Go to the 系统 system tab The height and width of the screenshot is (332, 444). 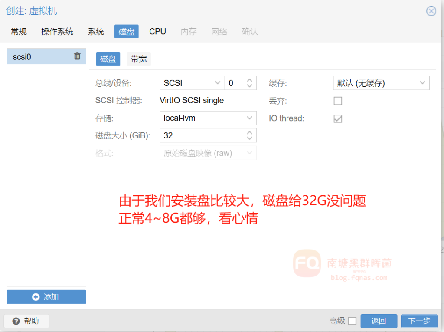tap(96, 31)
